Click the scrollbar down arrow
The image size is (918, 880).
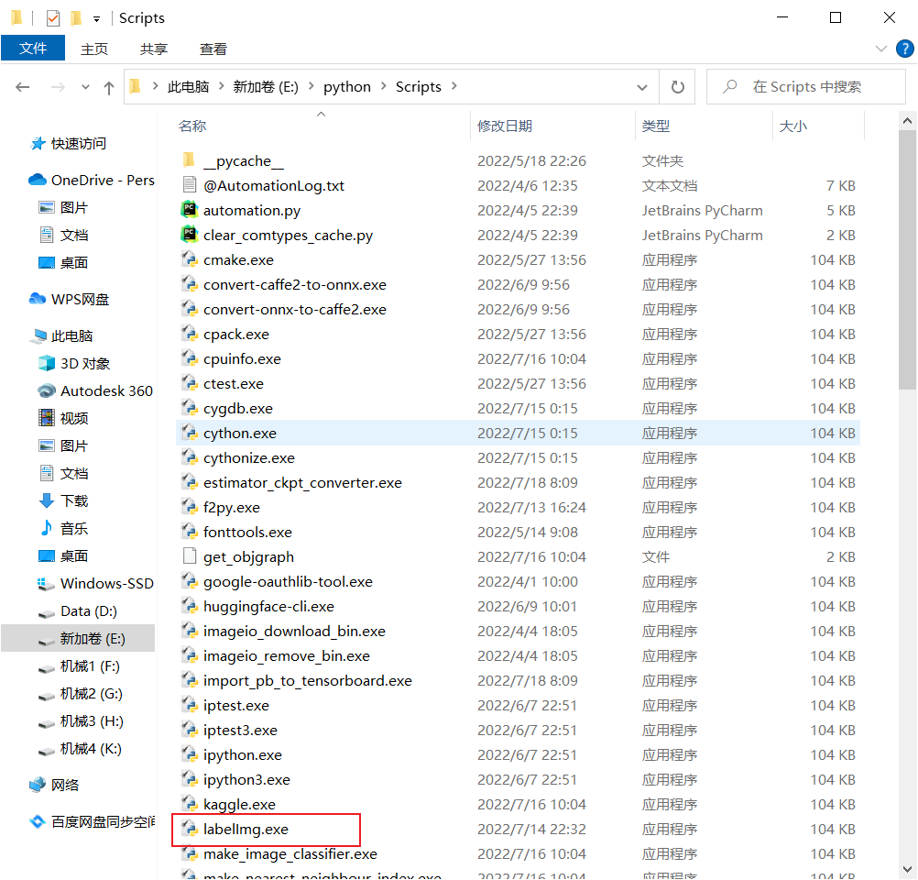(x=907, y=869)
